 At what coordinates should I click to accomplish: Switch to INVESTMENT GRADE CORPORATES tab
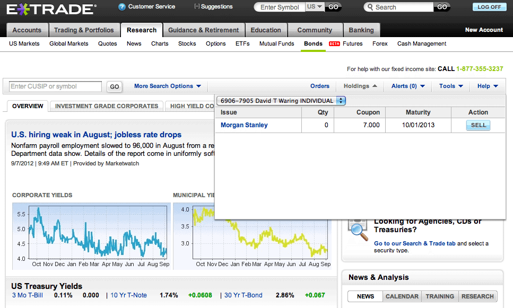click(107, 106)
